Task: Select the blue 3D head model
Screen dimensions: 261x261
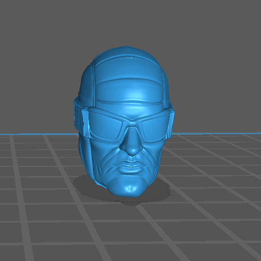Action: pos(124,121)
